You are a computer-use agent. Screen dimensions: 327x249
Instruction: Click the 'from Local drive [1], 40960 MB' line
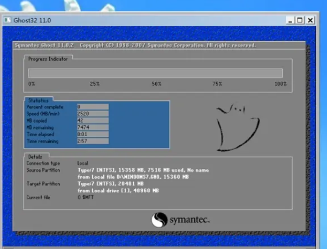click(x=118, y=191)
